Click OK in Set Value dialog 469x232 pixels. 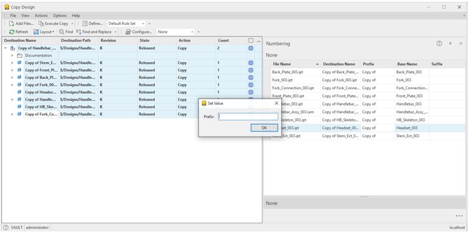point(264,128)
